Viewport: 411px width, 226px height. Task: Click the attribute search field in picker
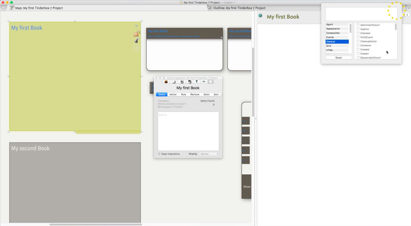[361, 14]
